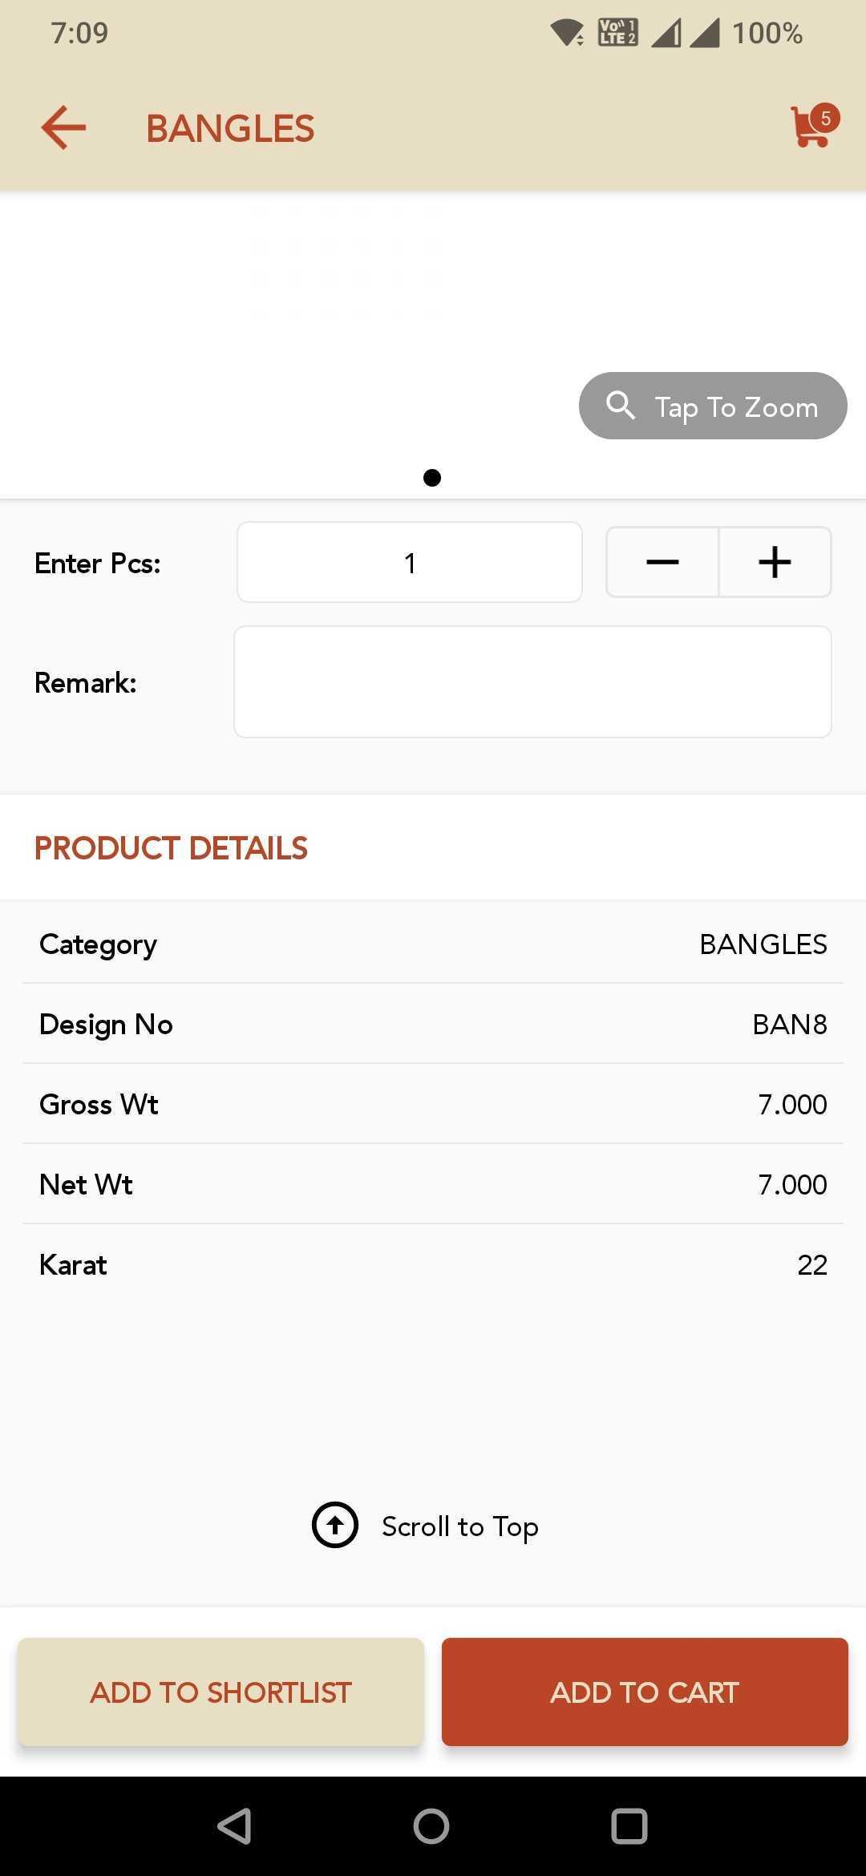Tap the Android home circle button
Image resolution: width=866 pixels, height=1876 pixels.
point(431,1826)
